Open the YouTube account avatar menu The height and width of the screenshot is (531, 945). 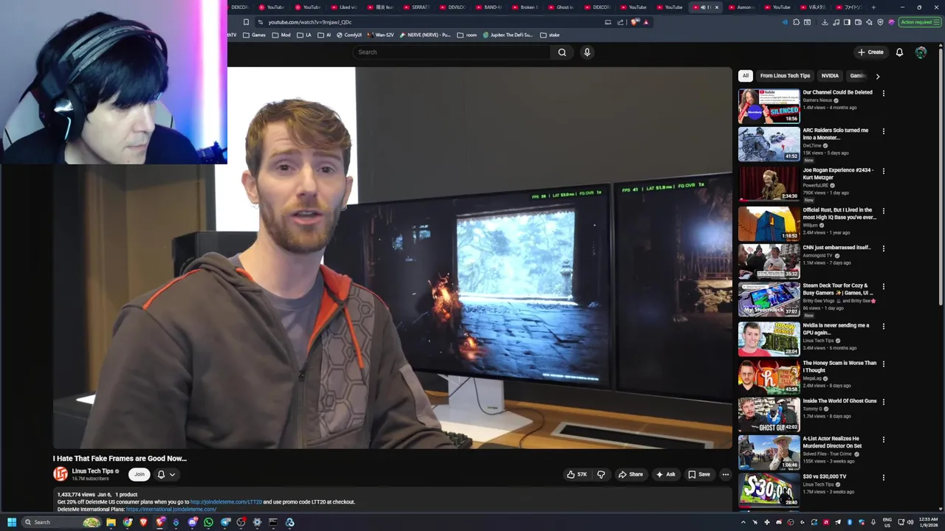921,52
